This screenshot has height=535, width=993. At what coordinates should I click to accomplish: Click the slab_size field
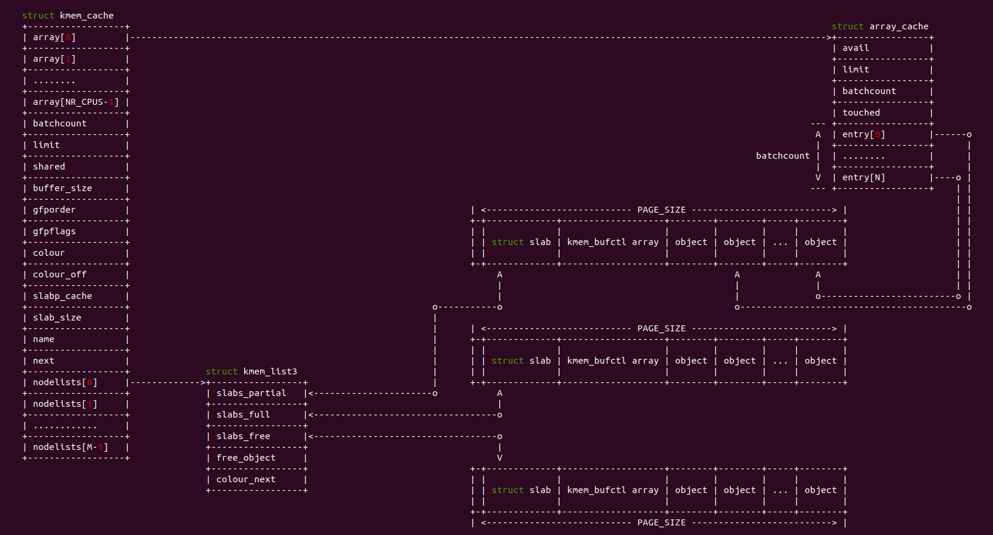tap(57, 318)
